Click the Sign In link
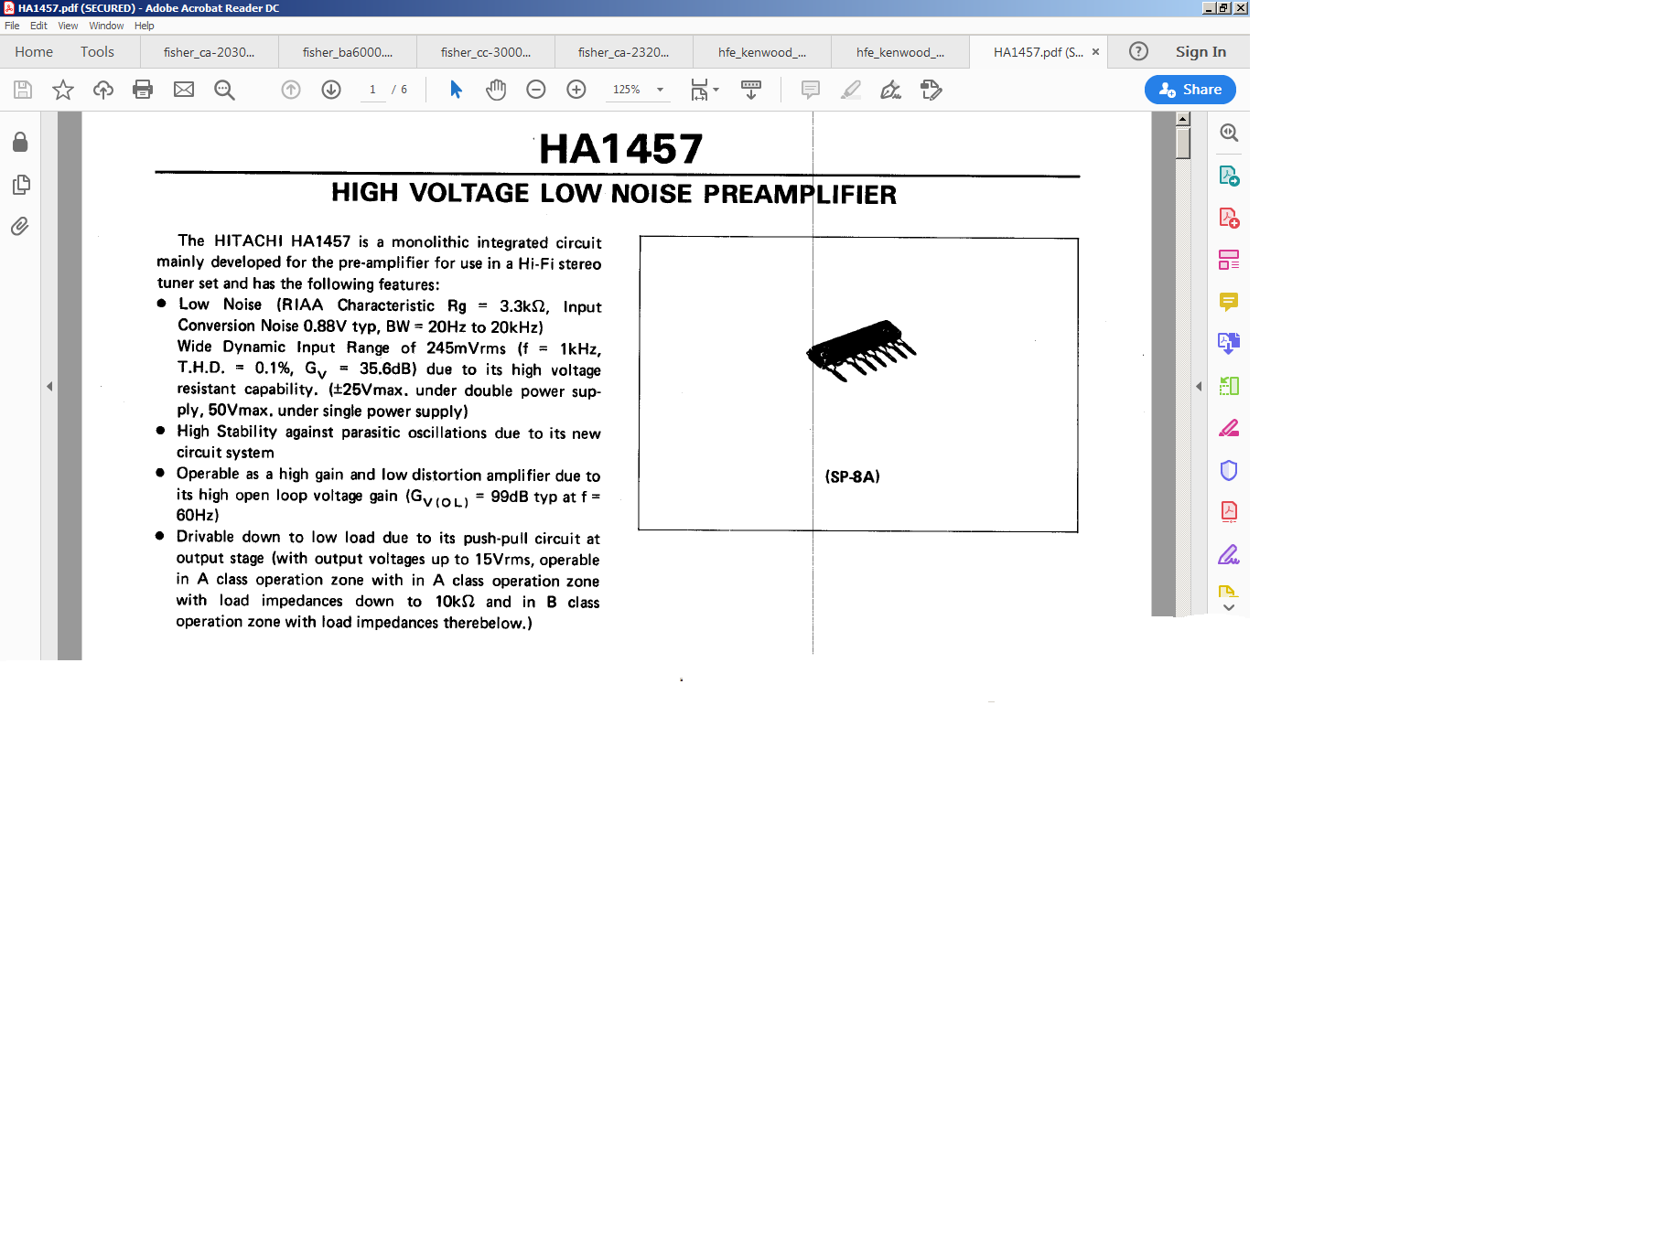 tap(1201, 52)
